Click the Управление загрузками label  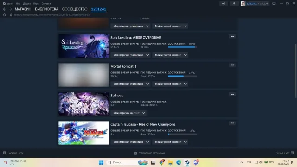(x=152, y=153)
